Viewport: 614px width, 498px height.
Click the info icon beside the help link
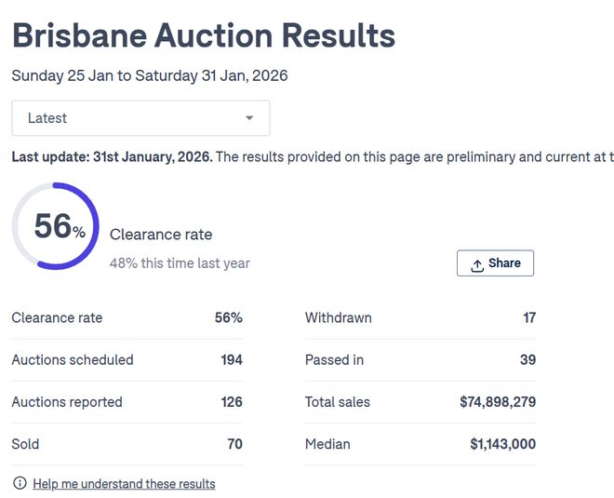coord(20,483)
